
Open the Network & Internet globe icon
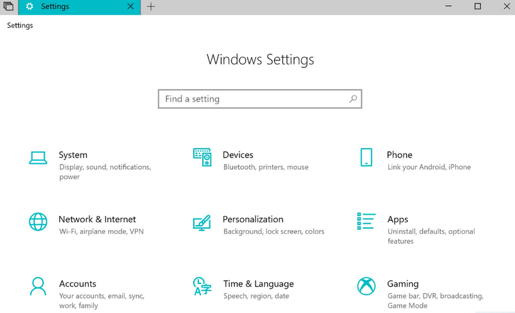[38, 222]
